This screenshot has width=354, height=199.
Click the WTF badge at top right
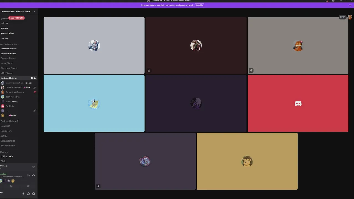(342, 17)
